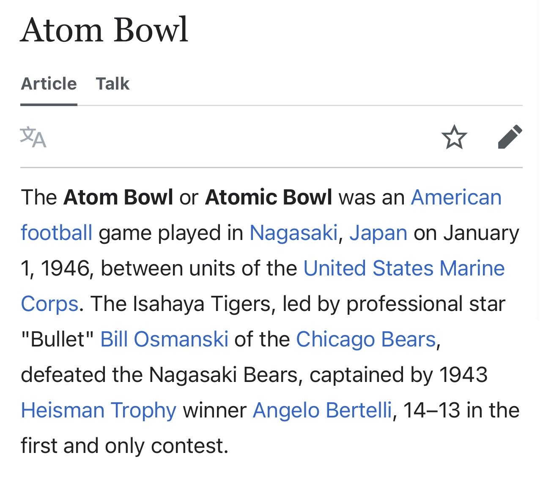Click the bold Atomic Bowl text

coord(269,197)
